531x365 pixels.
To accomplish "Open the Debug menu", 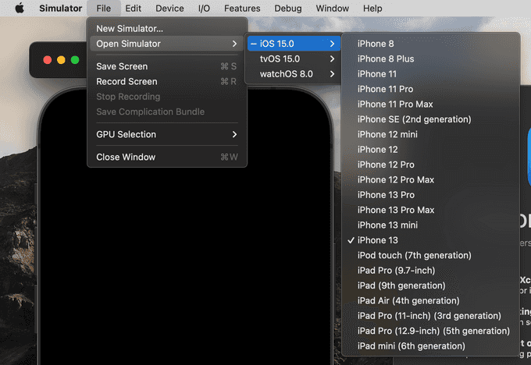I will coord(288,8).
